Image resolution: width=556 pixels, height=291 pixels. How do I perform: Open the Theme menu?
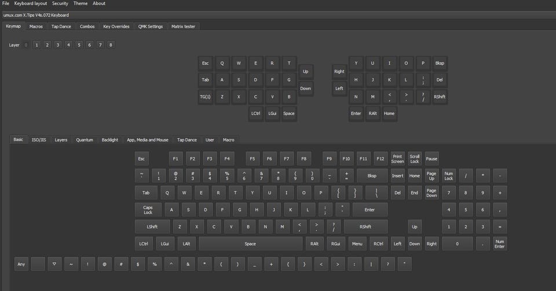(x=81, y=3)
